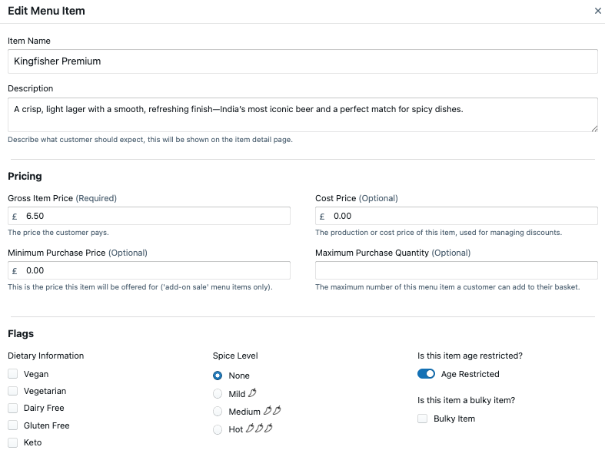Check the Bulky Item checkbox
The width and height of the screenshot is (605, 470).
pyautogui.click(x=422, y=419)
